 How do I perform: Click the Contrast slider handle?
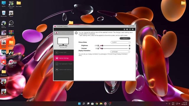pos(102,49)
